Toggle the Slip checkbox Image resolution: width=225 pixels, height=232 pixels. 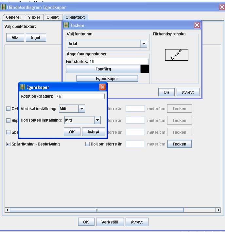[8, 121]
